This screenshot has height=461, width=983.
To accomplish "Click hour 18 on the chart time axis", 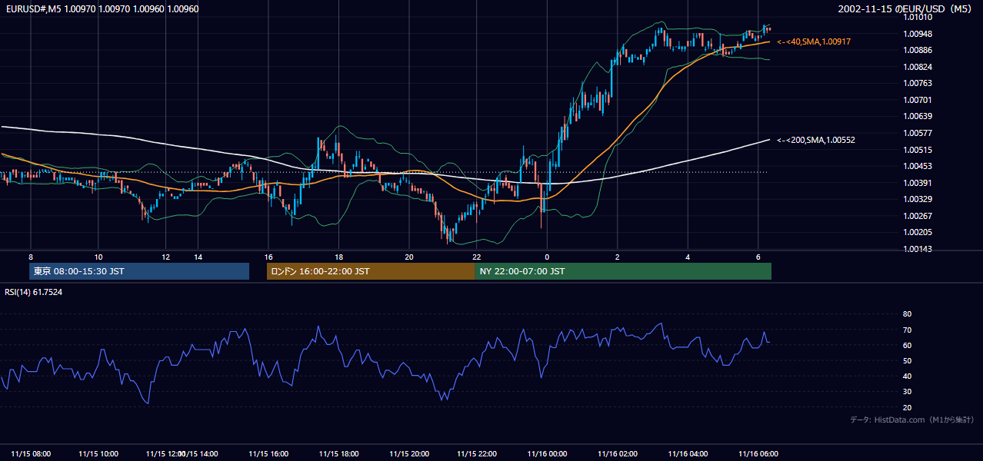I will tap(338, 257).
